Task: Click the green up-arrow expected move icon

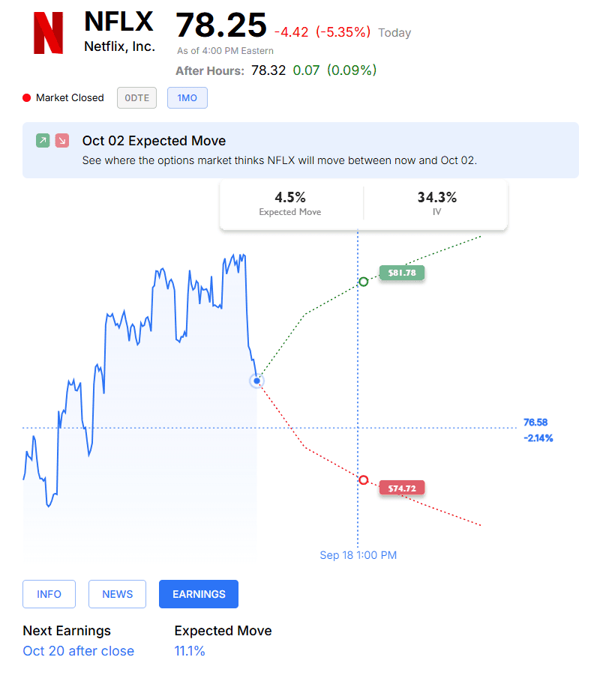Action: pyautogui.click(x=43, y=140)
